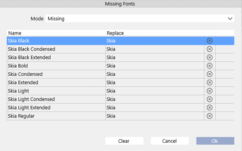Confirm with the Ok button

[215, 141]
